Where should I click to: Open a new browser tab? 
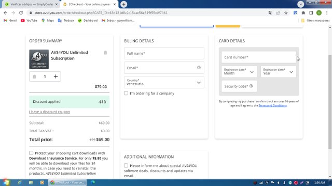tap(123, 4)
